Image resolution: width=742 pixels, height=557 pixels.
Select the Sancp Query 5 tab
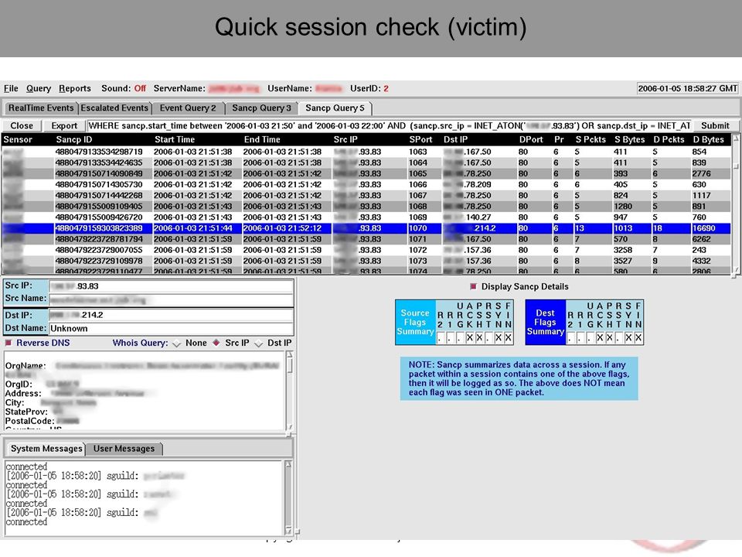(335, 108)
